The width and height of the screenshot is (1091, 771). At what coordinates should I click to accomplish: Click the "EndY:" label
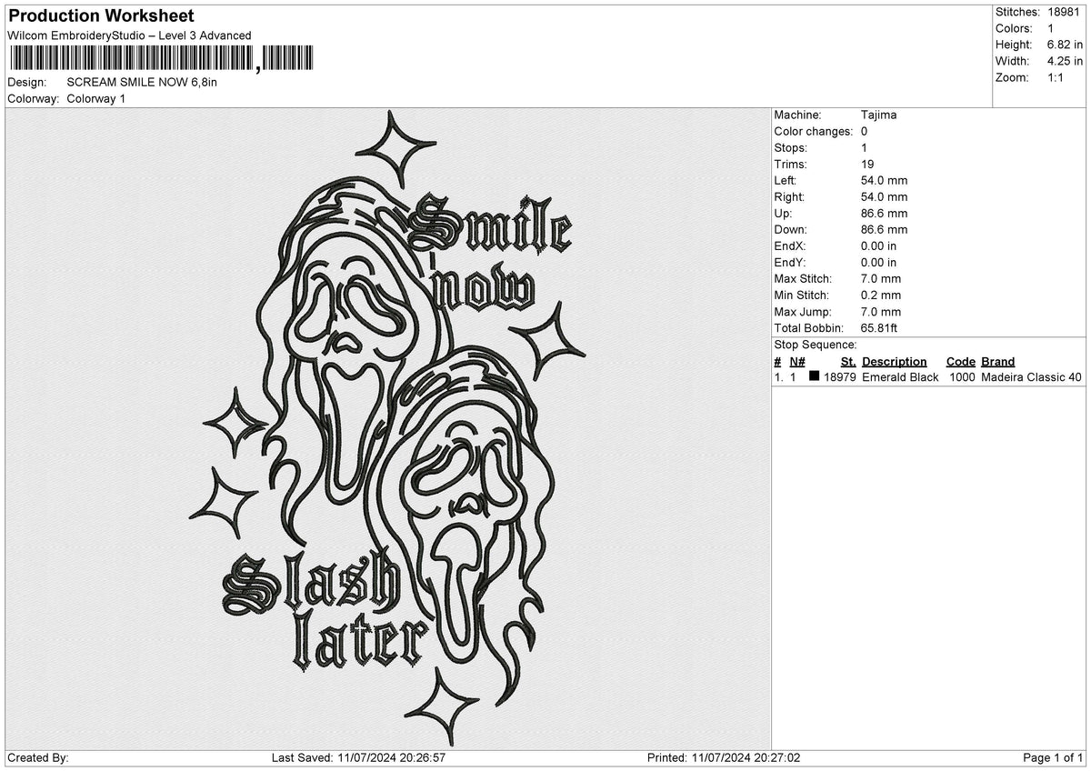click(789, 262)
